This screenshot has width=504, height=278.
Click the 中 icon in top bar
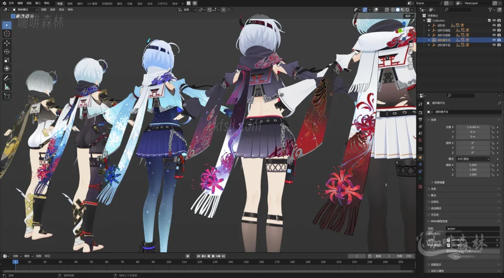[x=194, y=3]
